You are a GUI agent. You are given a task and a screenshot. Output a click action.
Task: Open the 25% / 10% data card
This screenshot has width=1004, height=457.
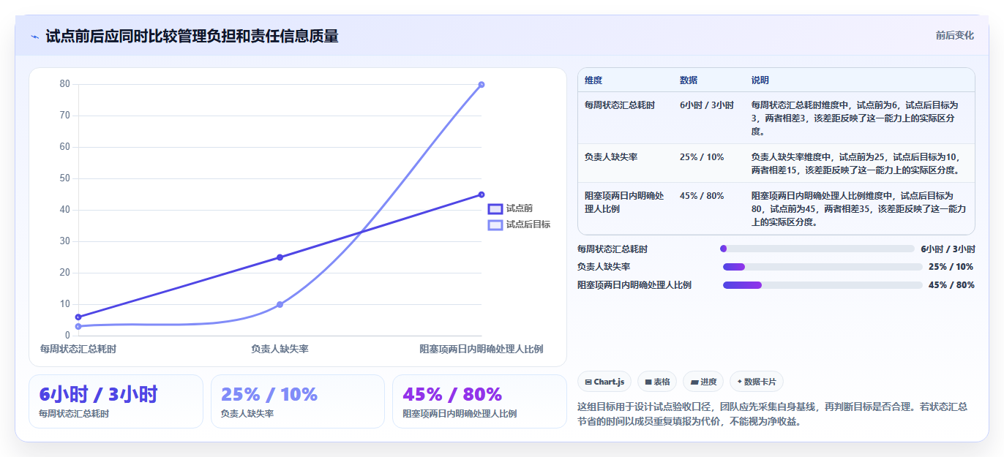tap(298, 401)
